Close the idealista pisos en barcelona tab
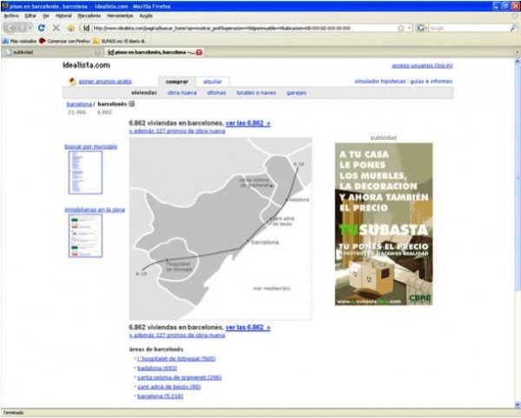 (x=200, y=52)
